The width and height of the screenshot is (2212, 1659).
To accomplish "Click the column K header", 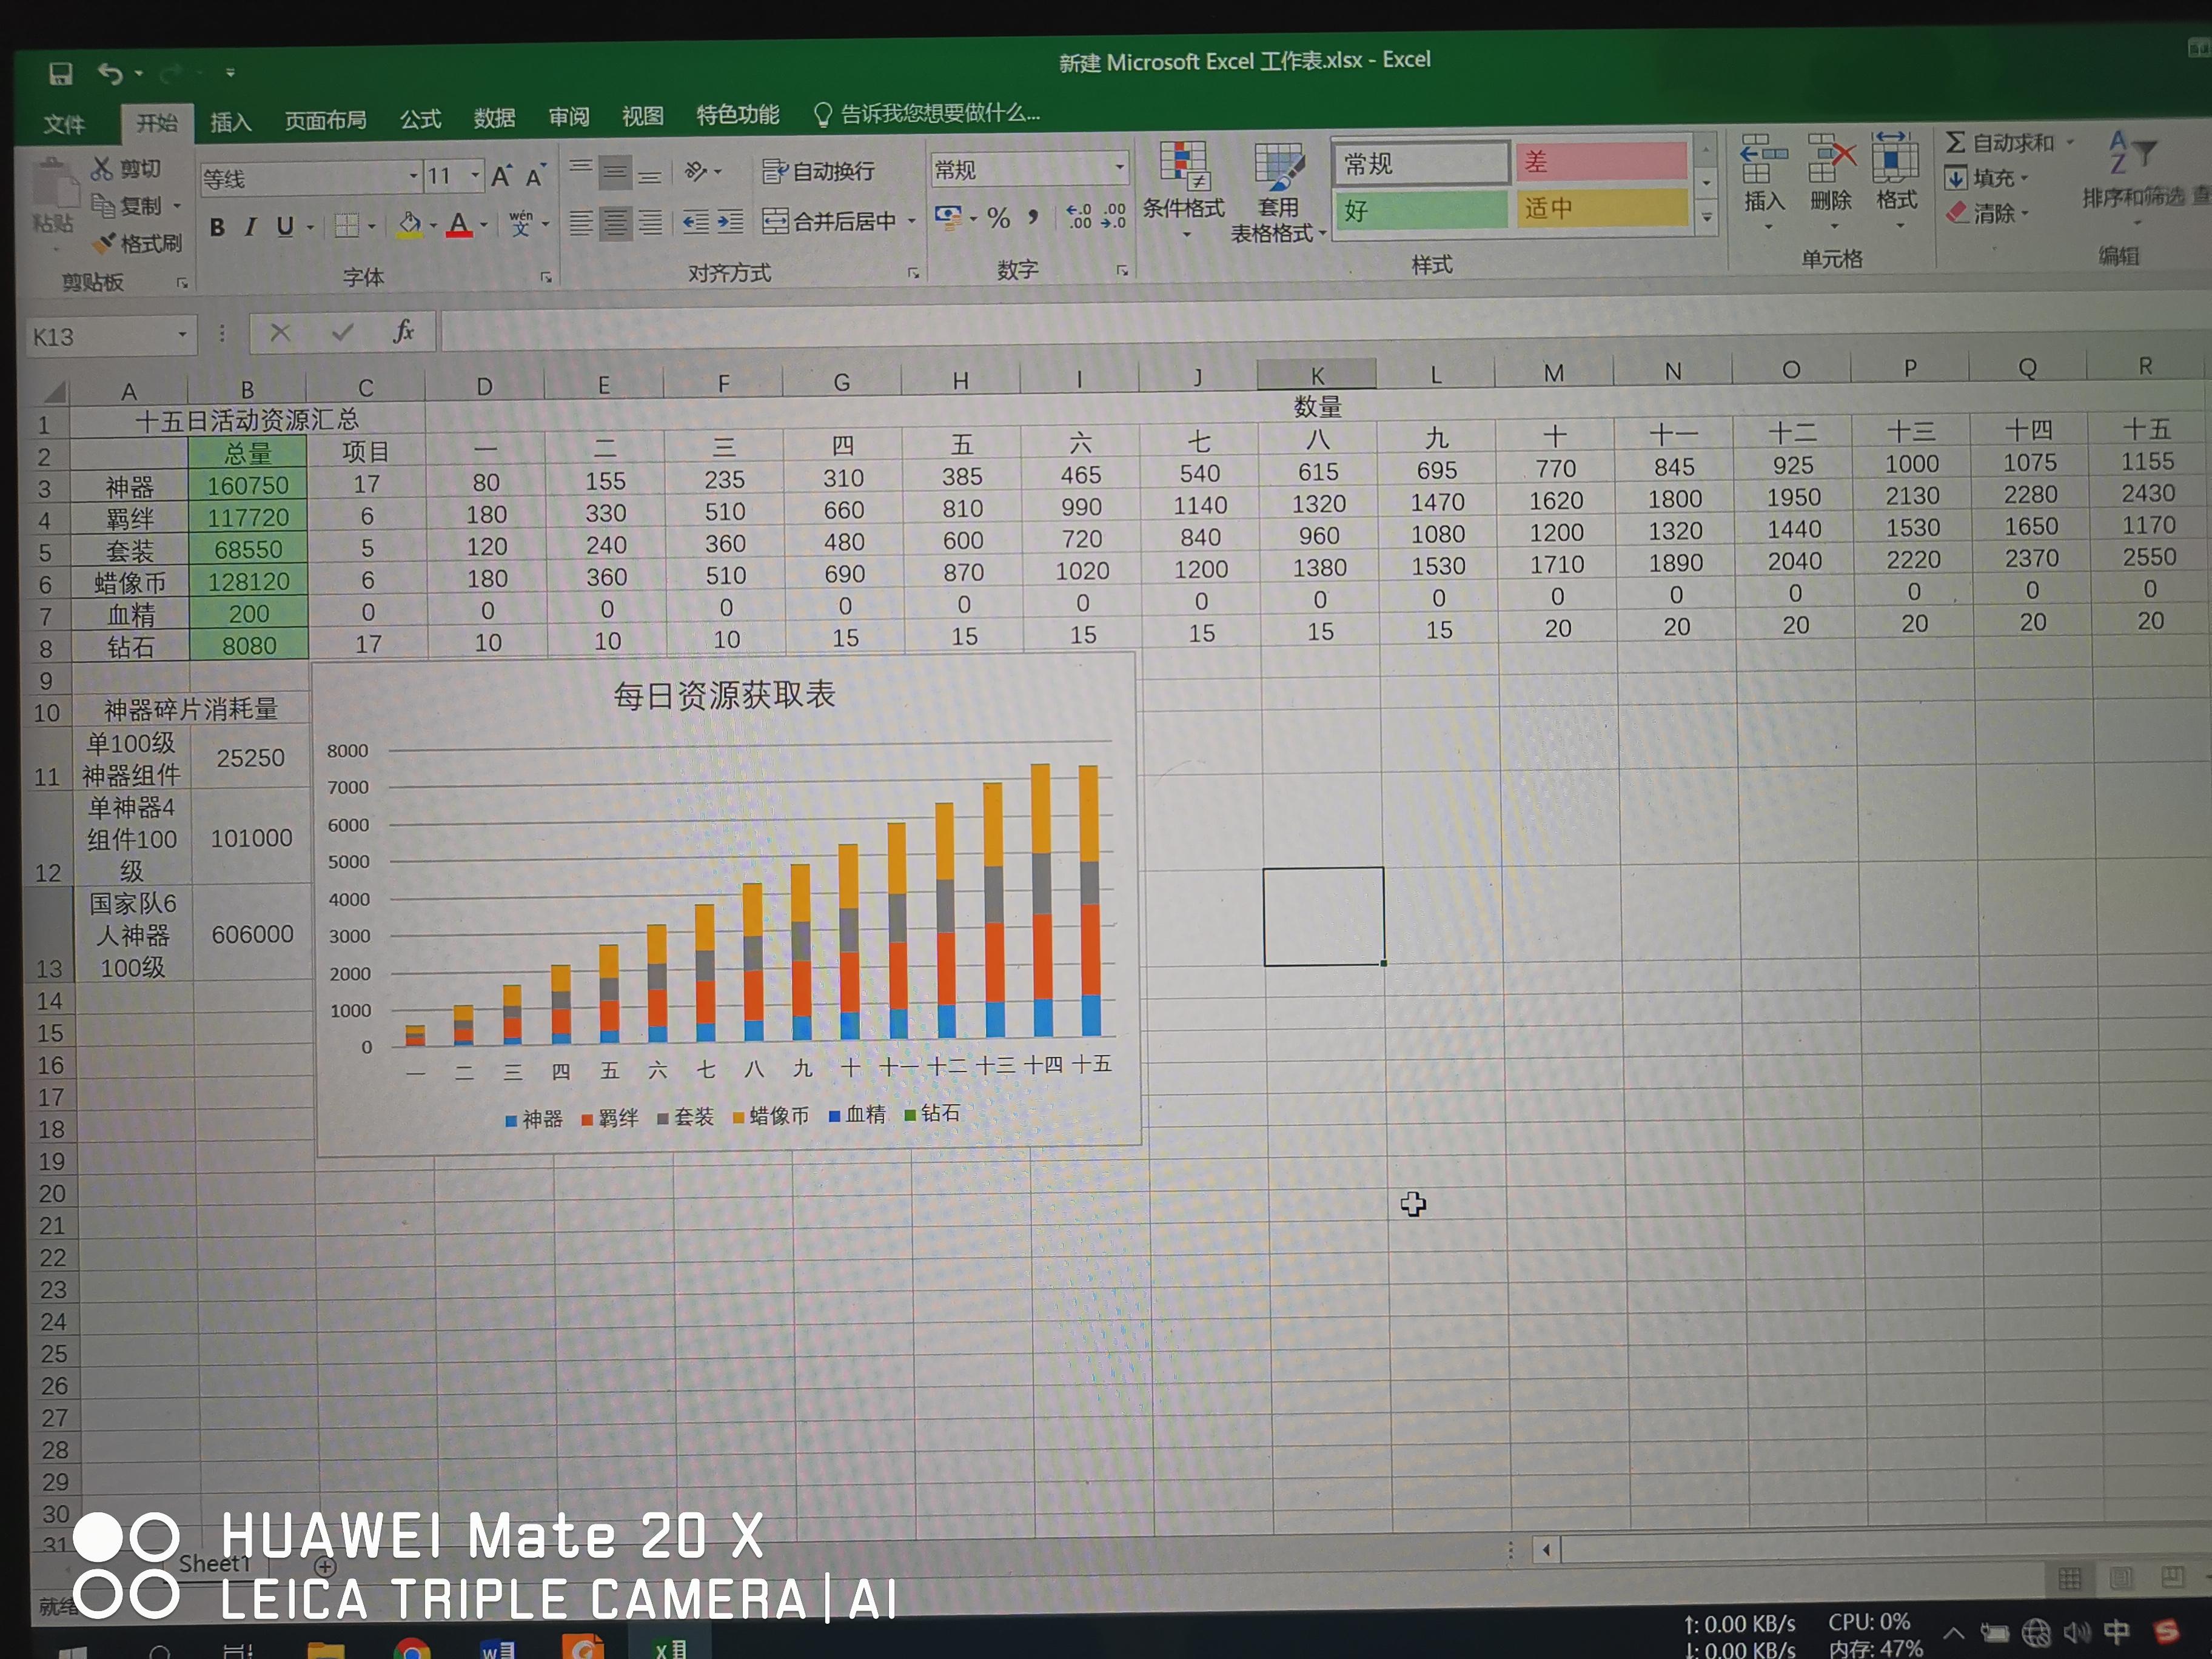I will 1316,375.
